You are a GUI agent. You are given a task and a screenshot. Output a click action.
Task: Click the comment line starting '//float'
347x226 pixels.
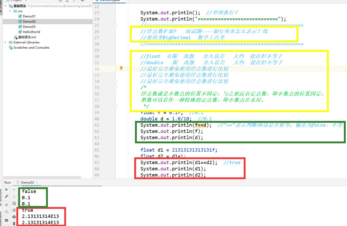point(211,56)
